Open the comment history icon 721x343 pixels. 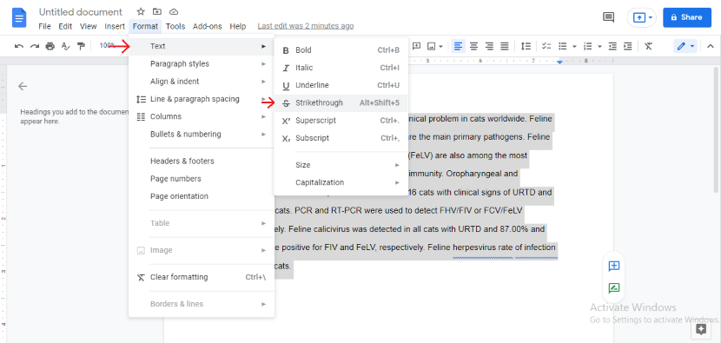608,17
